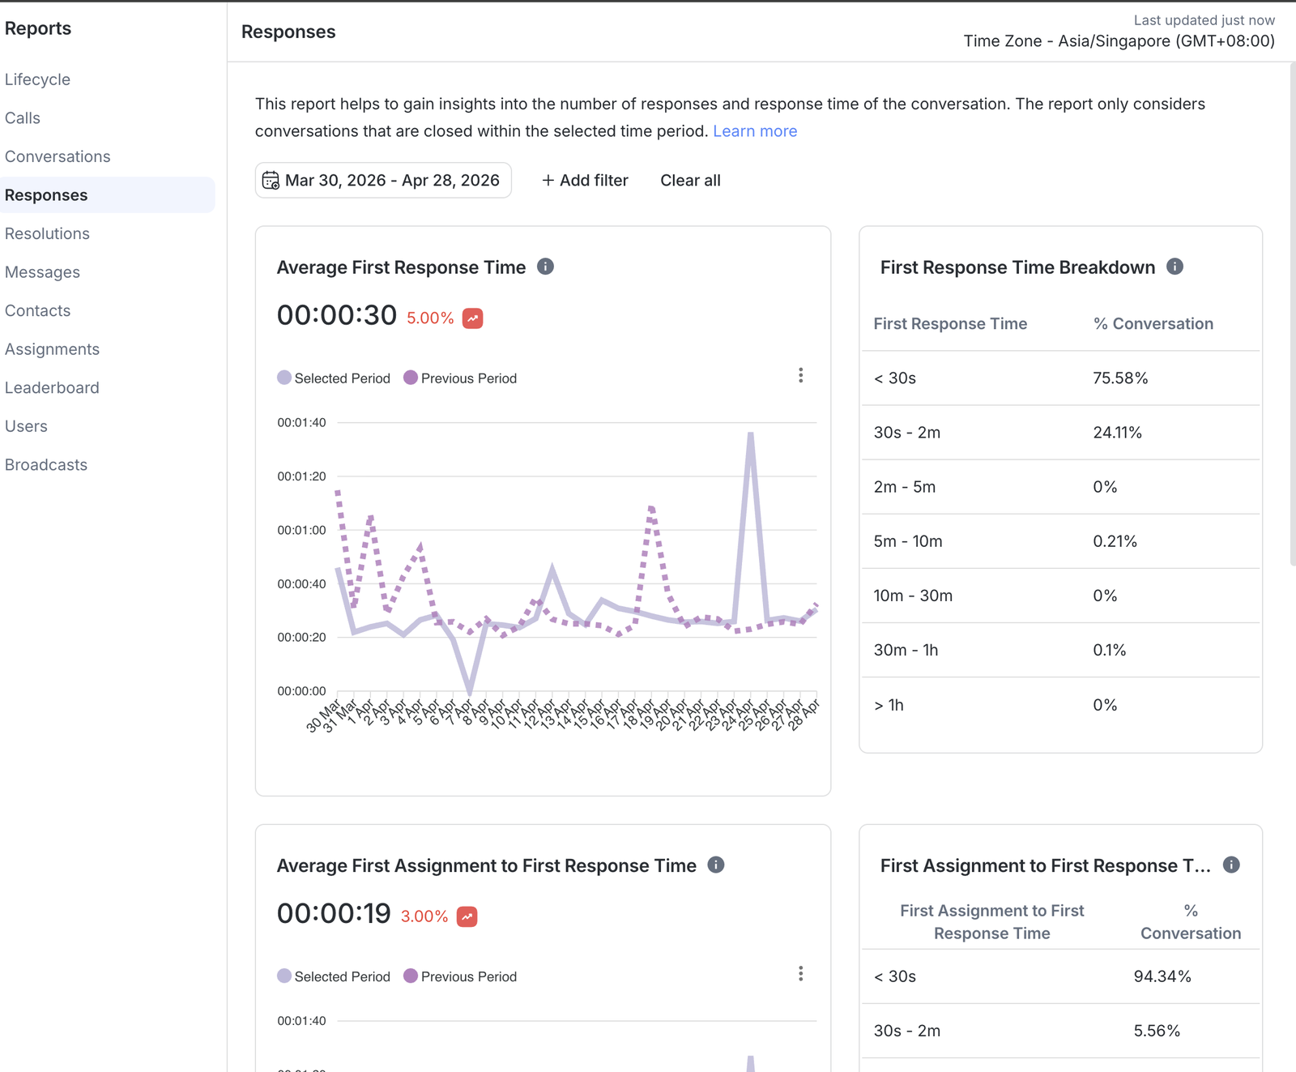
Task: Follow the Learn more link
Action: tap(755, 131)
